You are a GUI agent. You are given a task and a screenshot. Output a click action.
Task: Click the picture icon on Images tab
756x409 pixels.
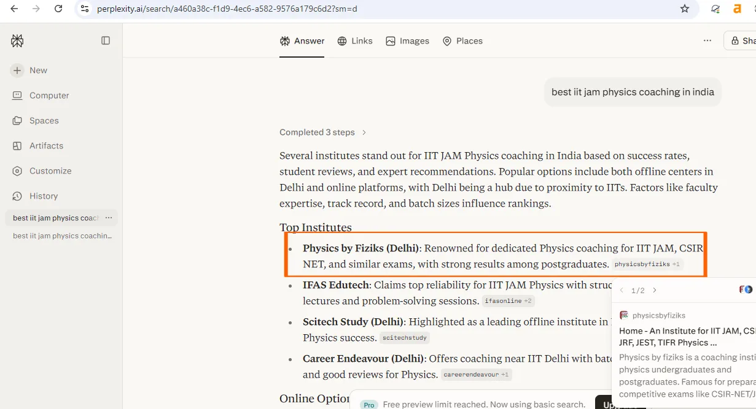(x=391, y=41)
